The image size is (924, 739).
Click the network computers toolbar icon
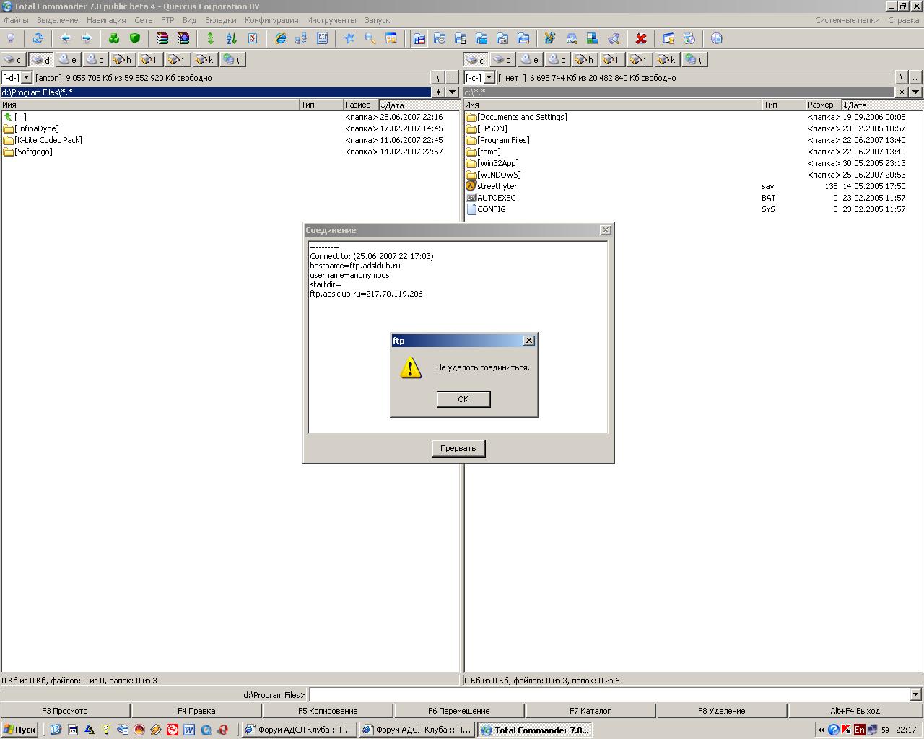[x=301, y=38]
